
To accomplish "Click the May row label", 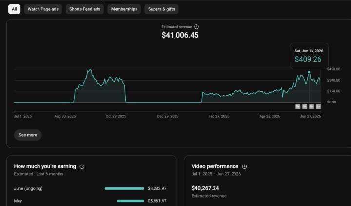I will (18, 201).
